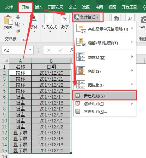Screen dimensions: 146x158
Task: Select column B header
Action: [51, 61]
